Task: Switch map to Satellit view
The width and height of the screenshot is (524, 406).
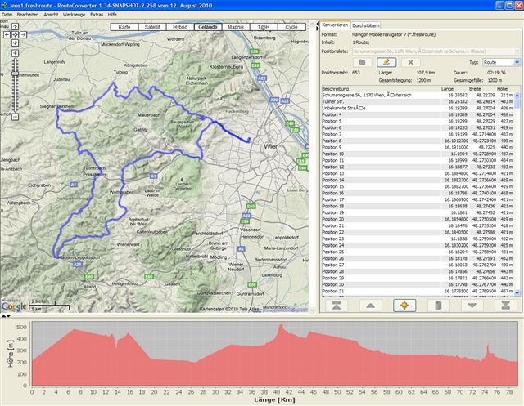Action: [x=151, y=27]
